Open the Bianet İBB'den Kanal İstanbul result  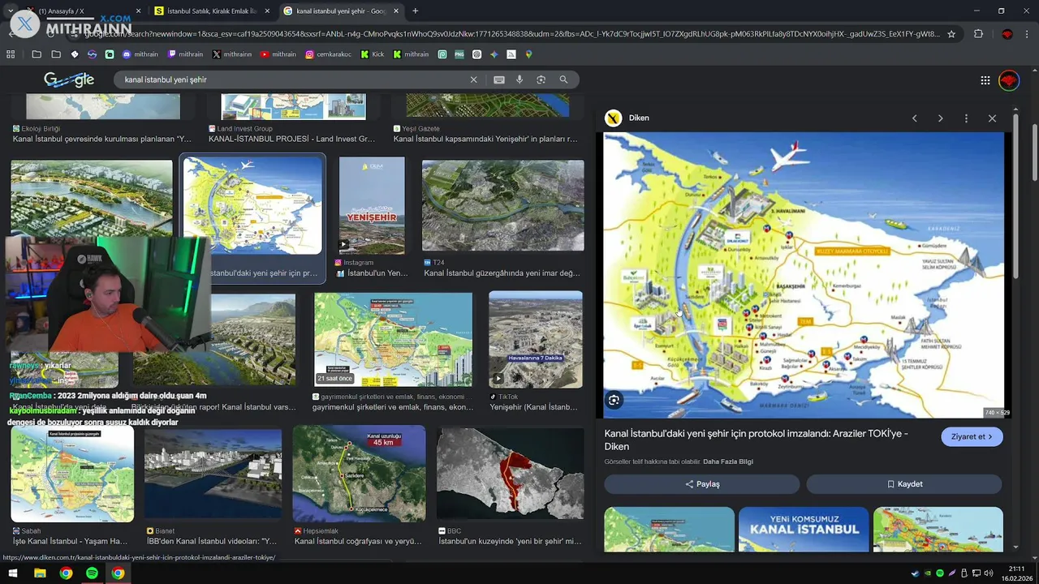[x=213, y=474]
